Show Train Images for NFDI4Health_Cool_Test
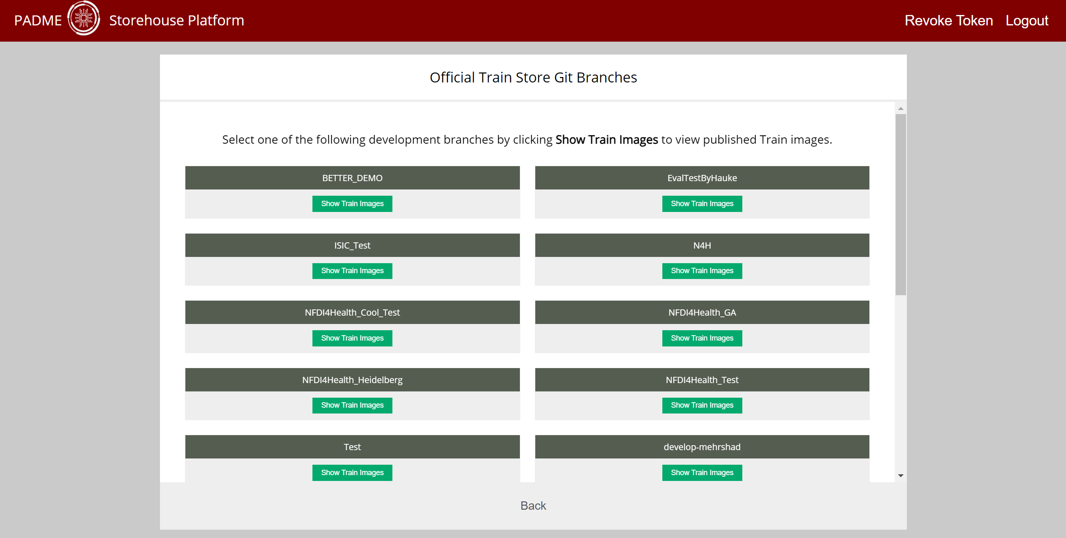Image resolution: width=1066 pixels, height=538 pixels. [352, 338]
